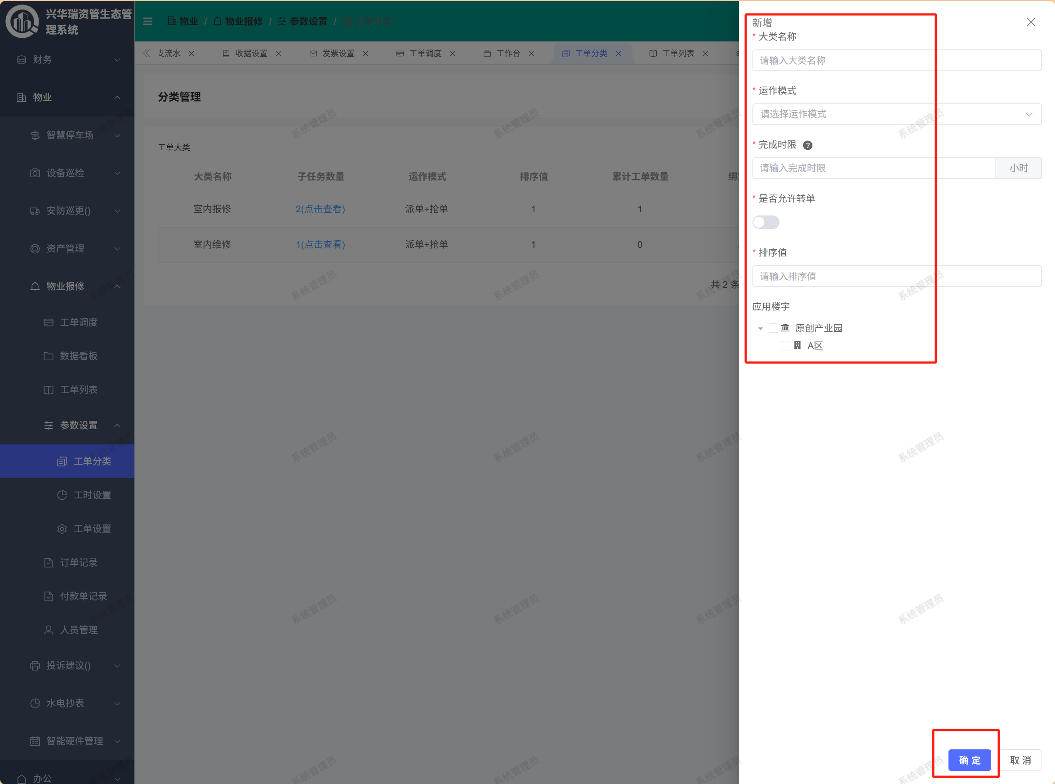Click the 人员管理 person icon in sidebar
The image size is (1055, 784).
[x=49, y=630]
